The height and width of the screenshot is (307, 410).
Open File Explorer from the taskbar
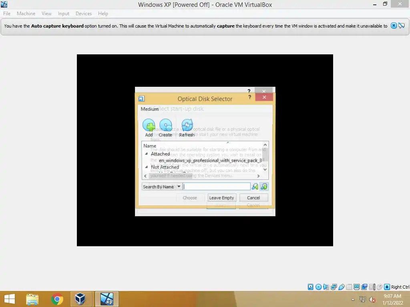click(32, 299)
